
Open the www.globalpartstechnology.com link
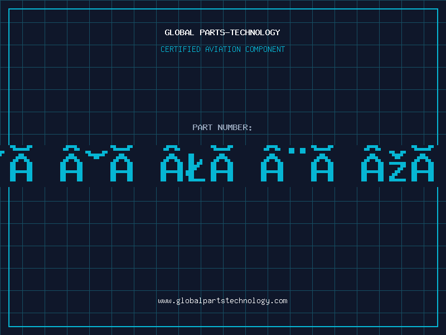222,301
